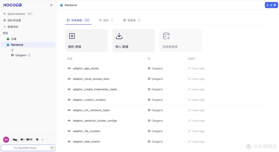Open Quick Actions search
This screenshot has height=152, width=279.
coord(16,14)
